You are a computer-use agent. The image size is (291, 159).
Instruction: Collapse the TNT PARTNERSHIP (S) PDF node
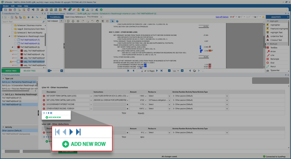pyautogui.click(x=12, y=47)
